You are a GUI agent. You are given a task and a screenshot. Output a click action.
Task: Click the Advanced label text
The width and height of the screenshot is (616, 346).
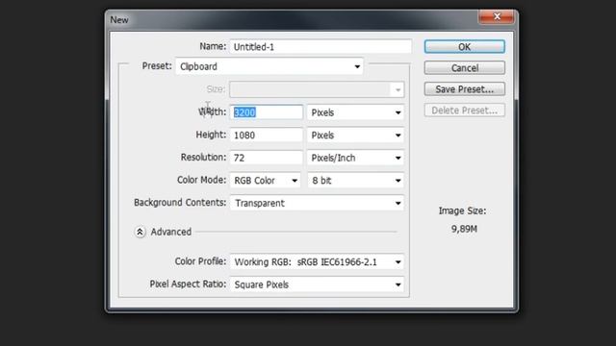171,232
